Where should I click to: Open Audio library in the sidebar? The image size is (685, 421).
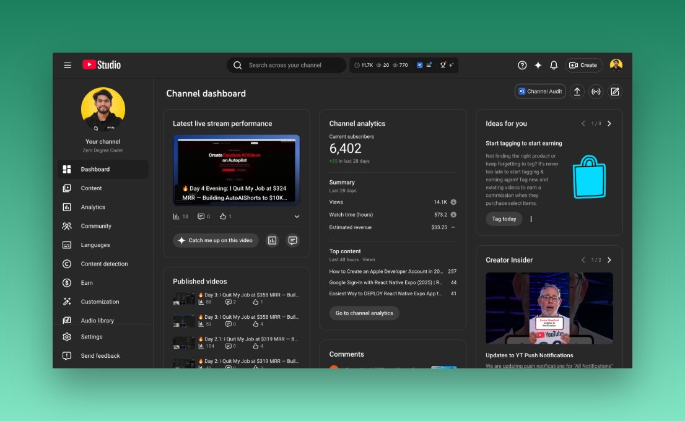click(x=103, y=320)
